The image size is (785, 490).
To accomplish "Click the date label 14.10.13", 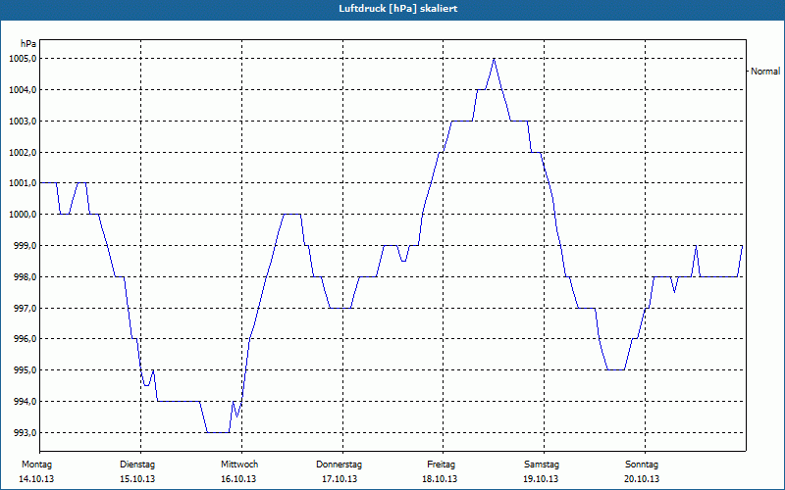I will (36, 479).
